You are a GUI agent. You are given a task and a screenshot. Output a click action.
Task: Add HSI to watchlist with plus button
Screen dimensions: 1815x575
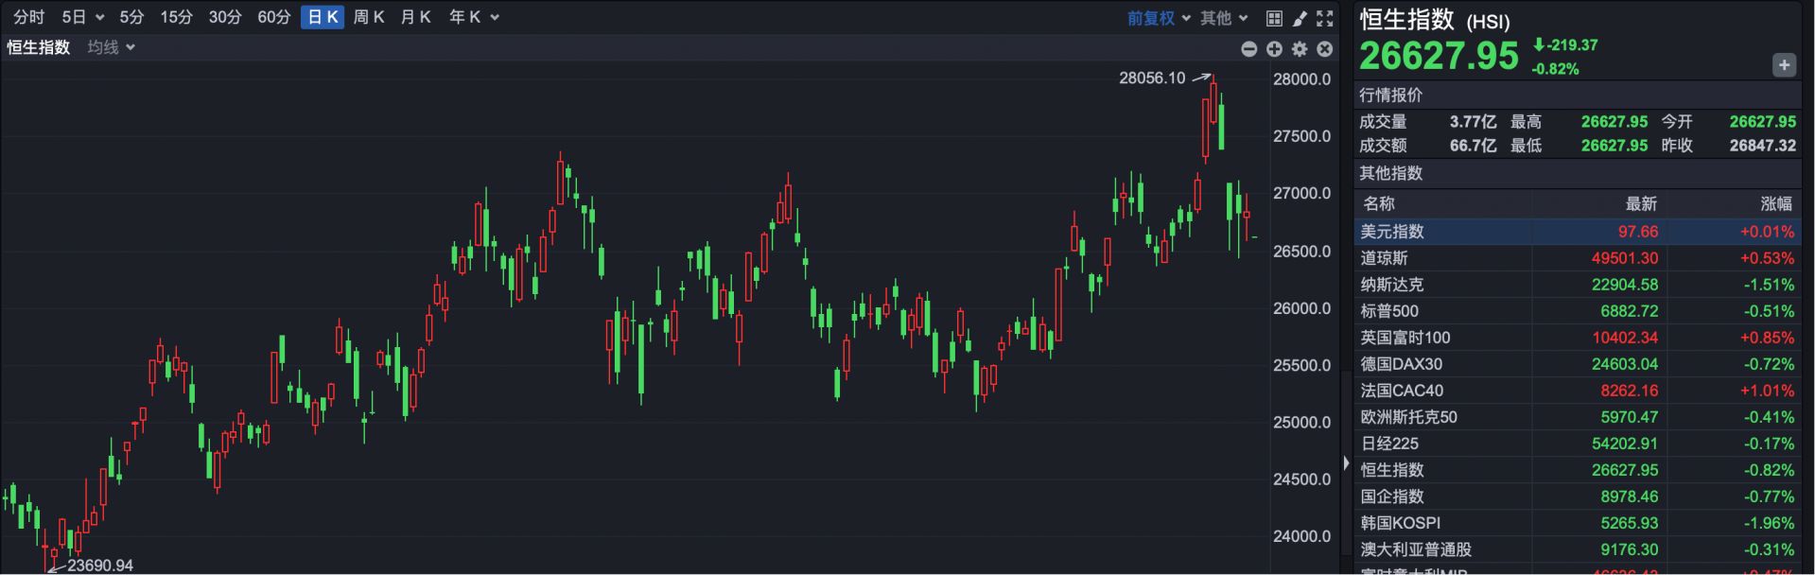click(x=1784, y=65)
